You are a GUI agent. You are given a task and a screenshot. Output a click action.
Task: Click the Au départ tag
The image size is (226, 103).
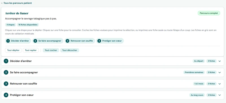click(199, 61)
